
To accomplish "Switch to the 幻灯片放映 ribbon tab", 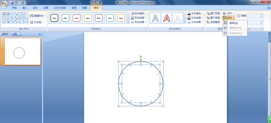I will click(x=60, y=8).
